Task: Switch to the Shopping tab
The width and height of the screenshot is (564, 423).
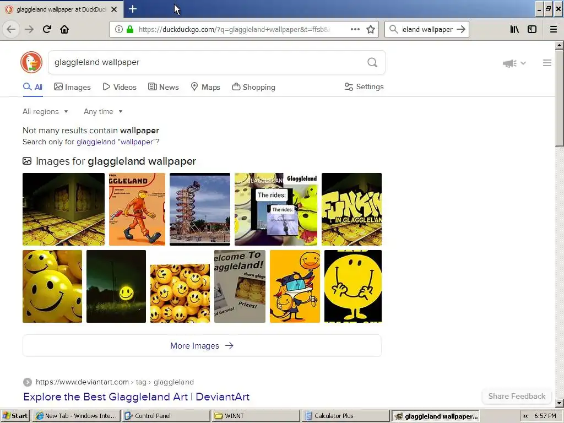Action: 253,87
